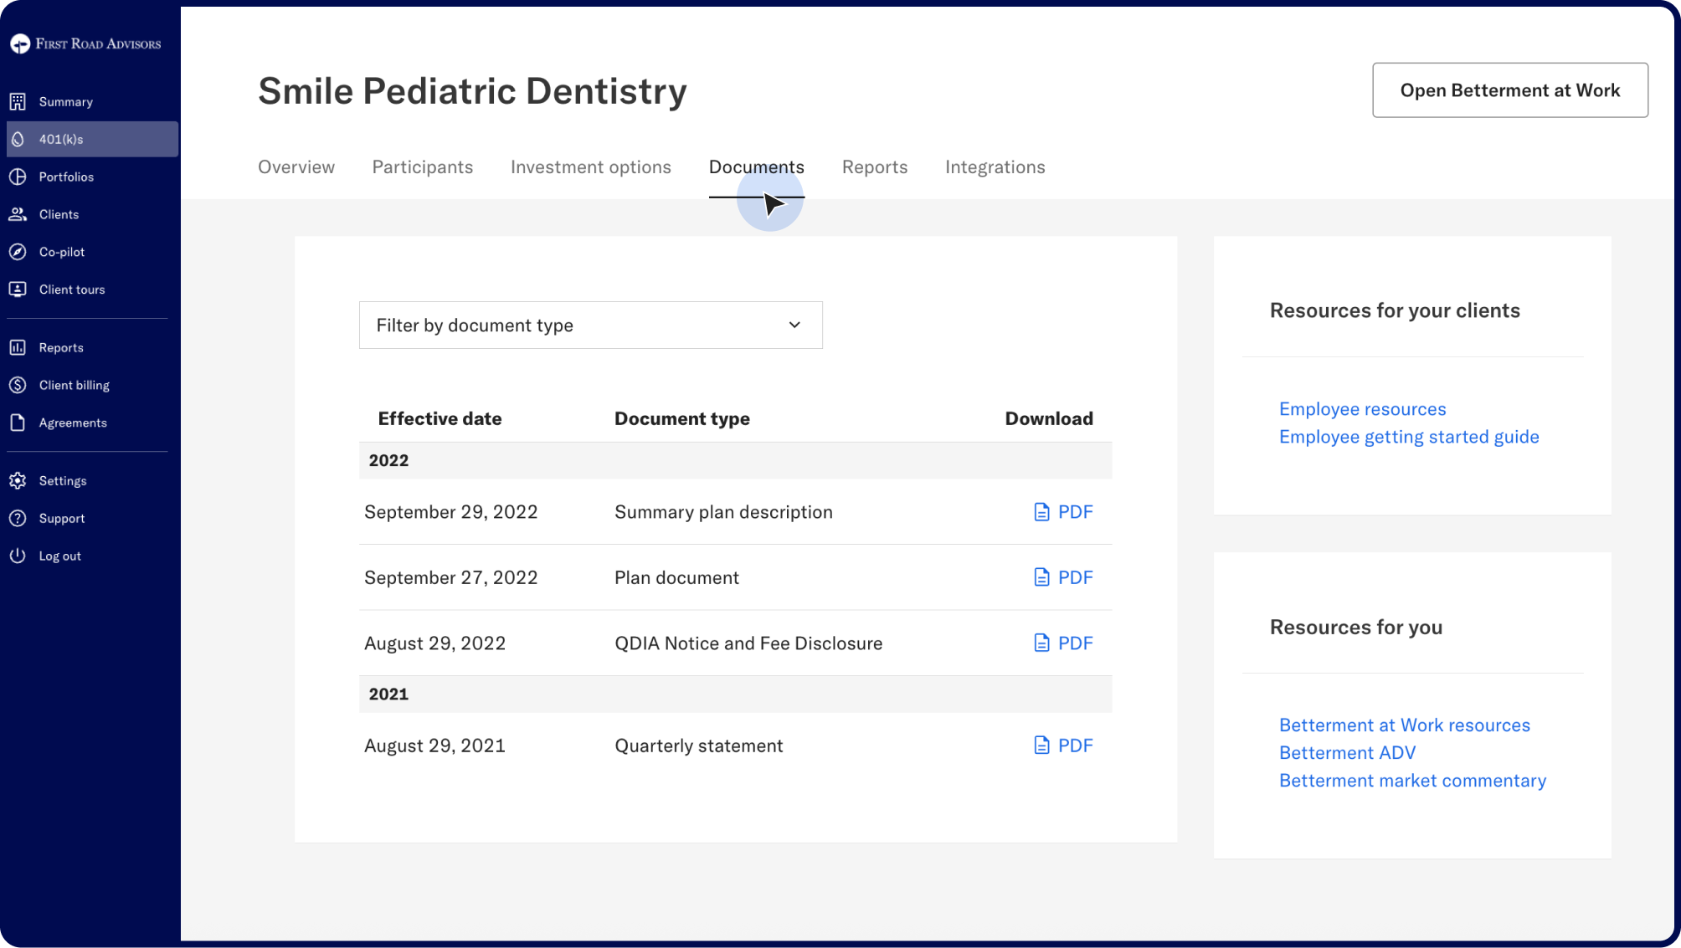1681x948 pixels.
Task: Open Client billing dollar icon
Action: tap(18, 386)
